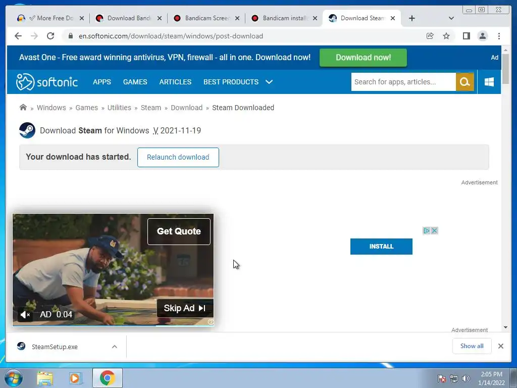Click the AdChoices triangle icon

pos(427,230)
